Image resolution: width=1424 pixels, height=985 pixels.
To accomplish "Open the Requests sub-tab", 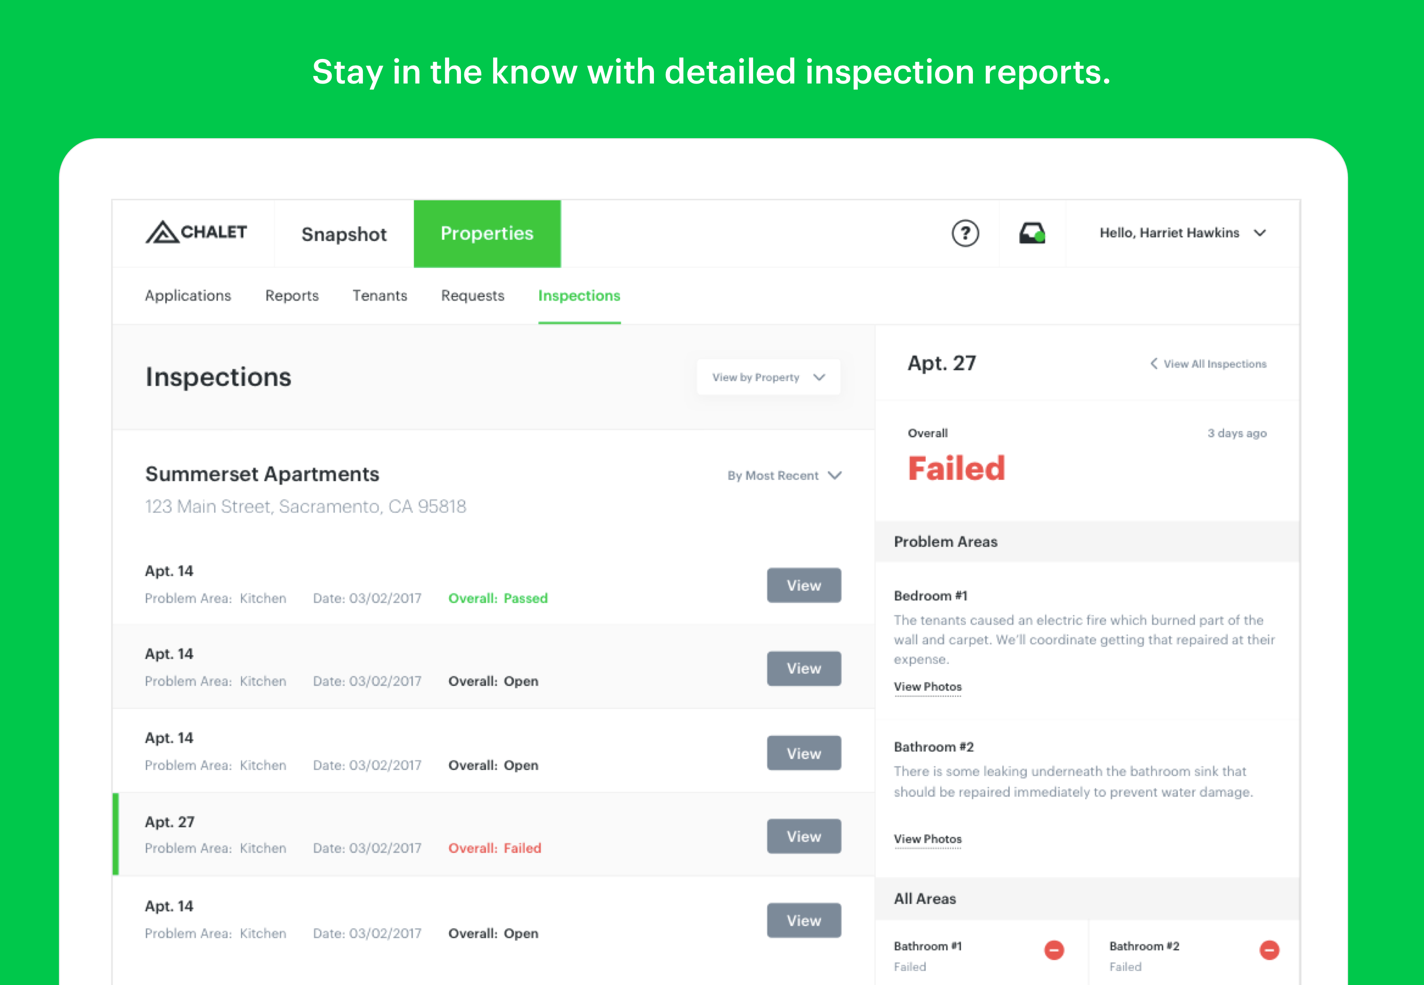I will coord(472,296).
